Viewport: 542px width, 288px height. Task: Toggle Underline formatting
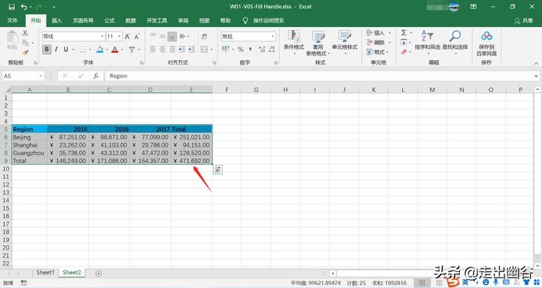pos(65,50)
